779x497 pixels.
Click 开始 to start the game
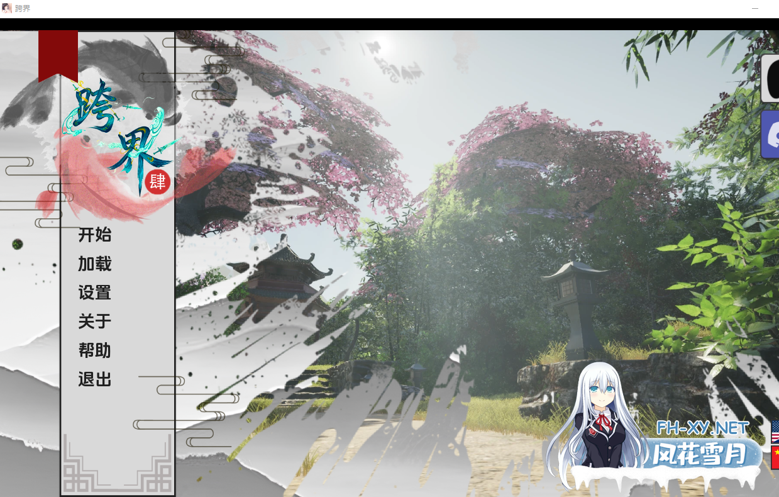[x=94, y=235]
